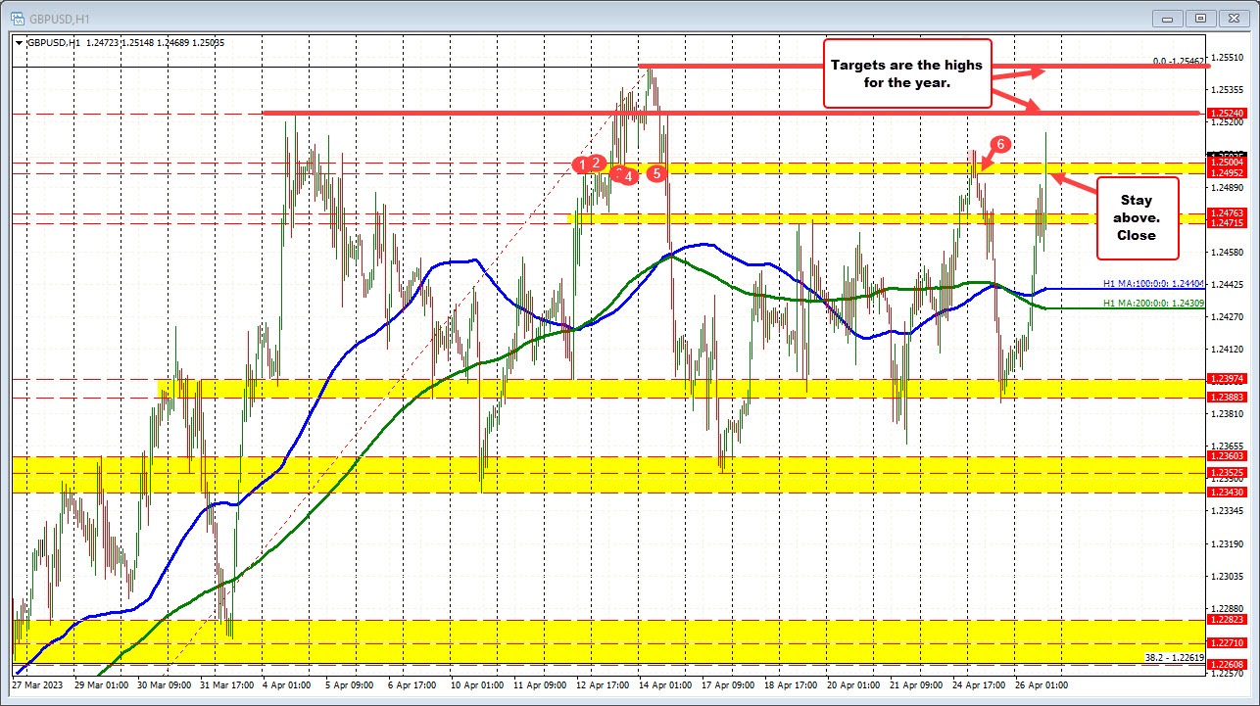Click the 27 Mar 2023 date label
The image size is (1260, 706).
(x=37, y=684)
